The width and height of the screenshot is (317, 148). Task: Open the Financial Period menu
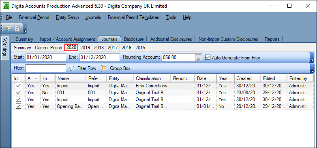pyautogui.click(x=34, y=17)
